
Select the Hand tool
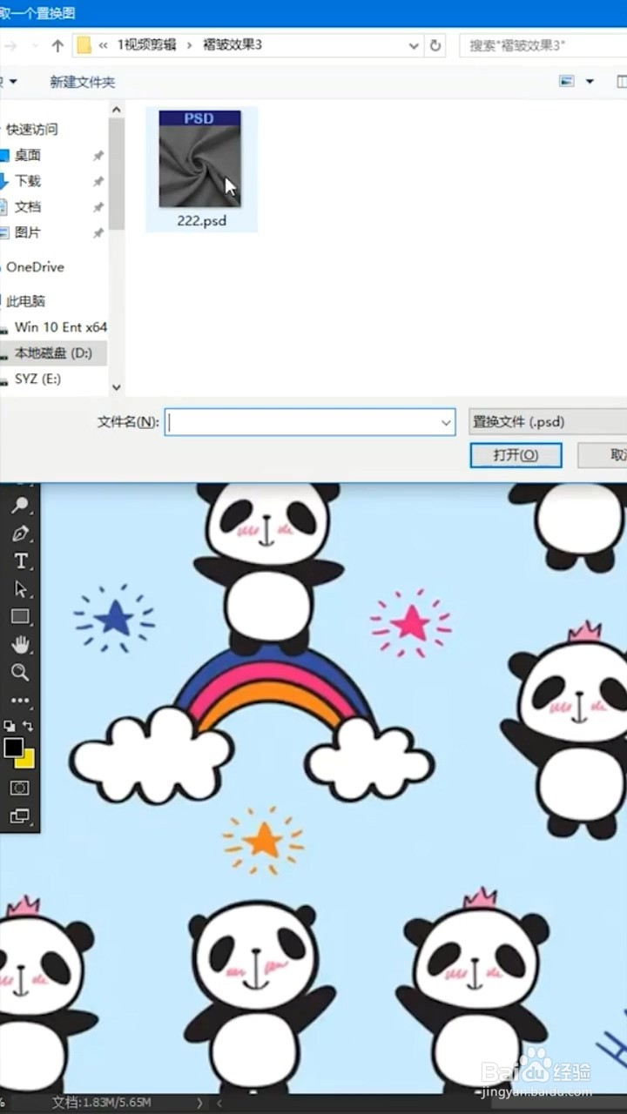point(20,644)
